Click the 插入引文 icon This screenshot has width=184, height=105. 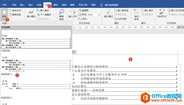coord(73,12)
